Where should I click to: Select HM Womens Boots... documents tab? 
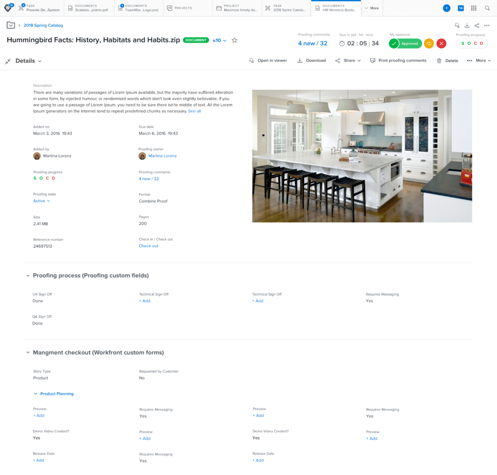336,8
